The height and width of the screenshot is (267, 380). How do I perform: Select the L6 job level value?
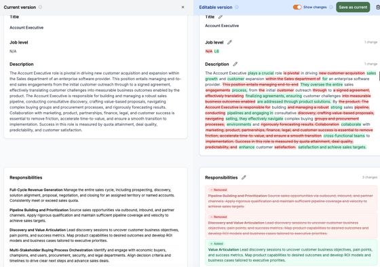(x=216, y=51)
